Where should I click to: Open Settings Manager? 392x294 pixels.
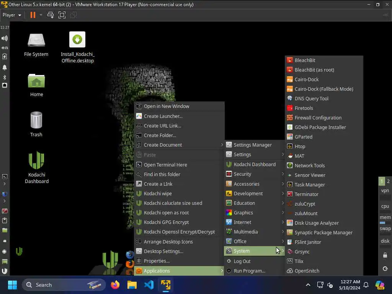tap(255, 145)
